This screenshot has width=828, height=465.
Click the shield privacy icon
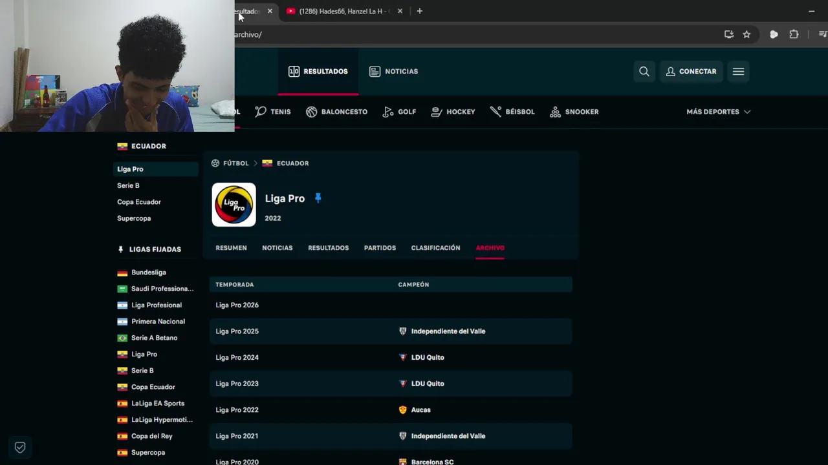20,447
